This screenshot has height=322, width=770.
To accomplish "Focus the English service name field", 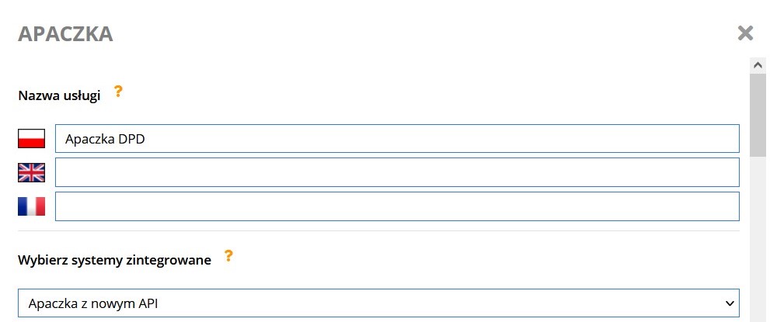I will (397, 172).
